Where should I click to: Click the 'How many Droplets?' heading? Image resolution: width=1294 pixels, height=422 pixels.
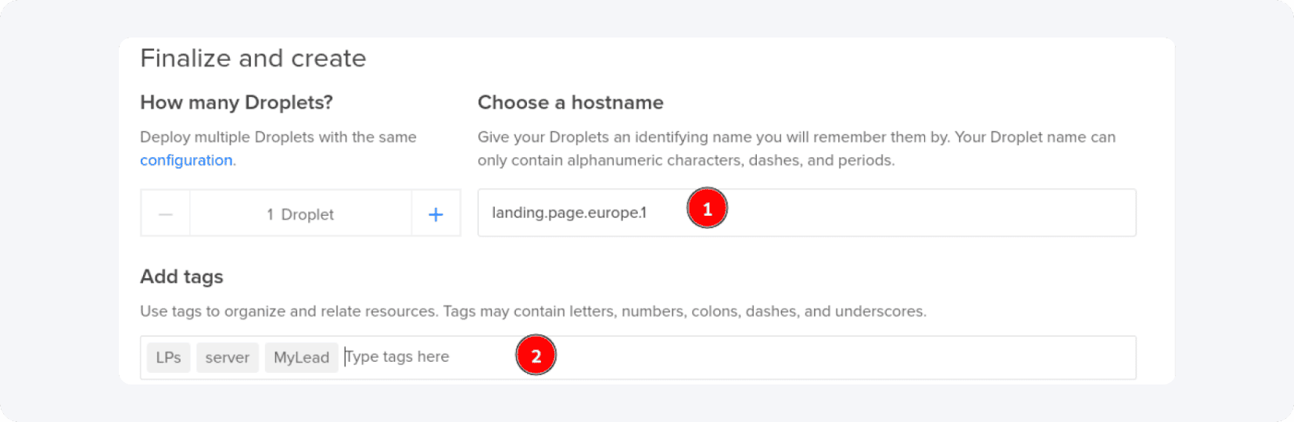tap(236, 102)
